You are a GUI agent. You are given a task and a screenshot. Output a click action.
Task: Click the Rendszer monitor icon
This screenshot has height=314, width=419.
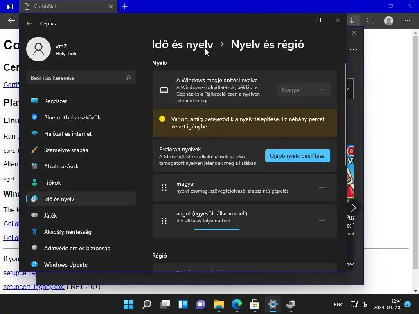pos(34,101)
